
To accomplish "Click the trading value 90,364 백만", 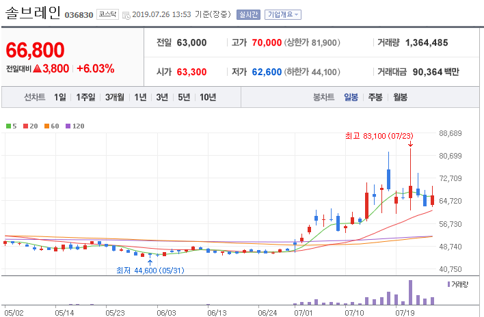I will [x=436, y=72].
